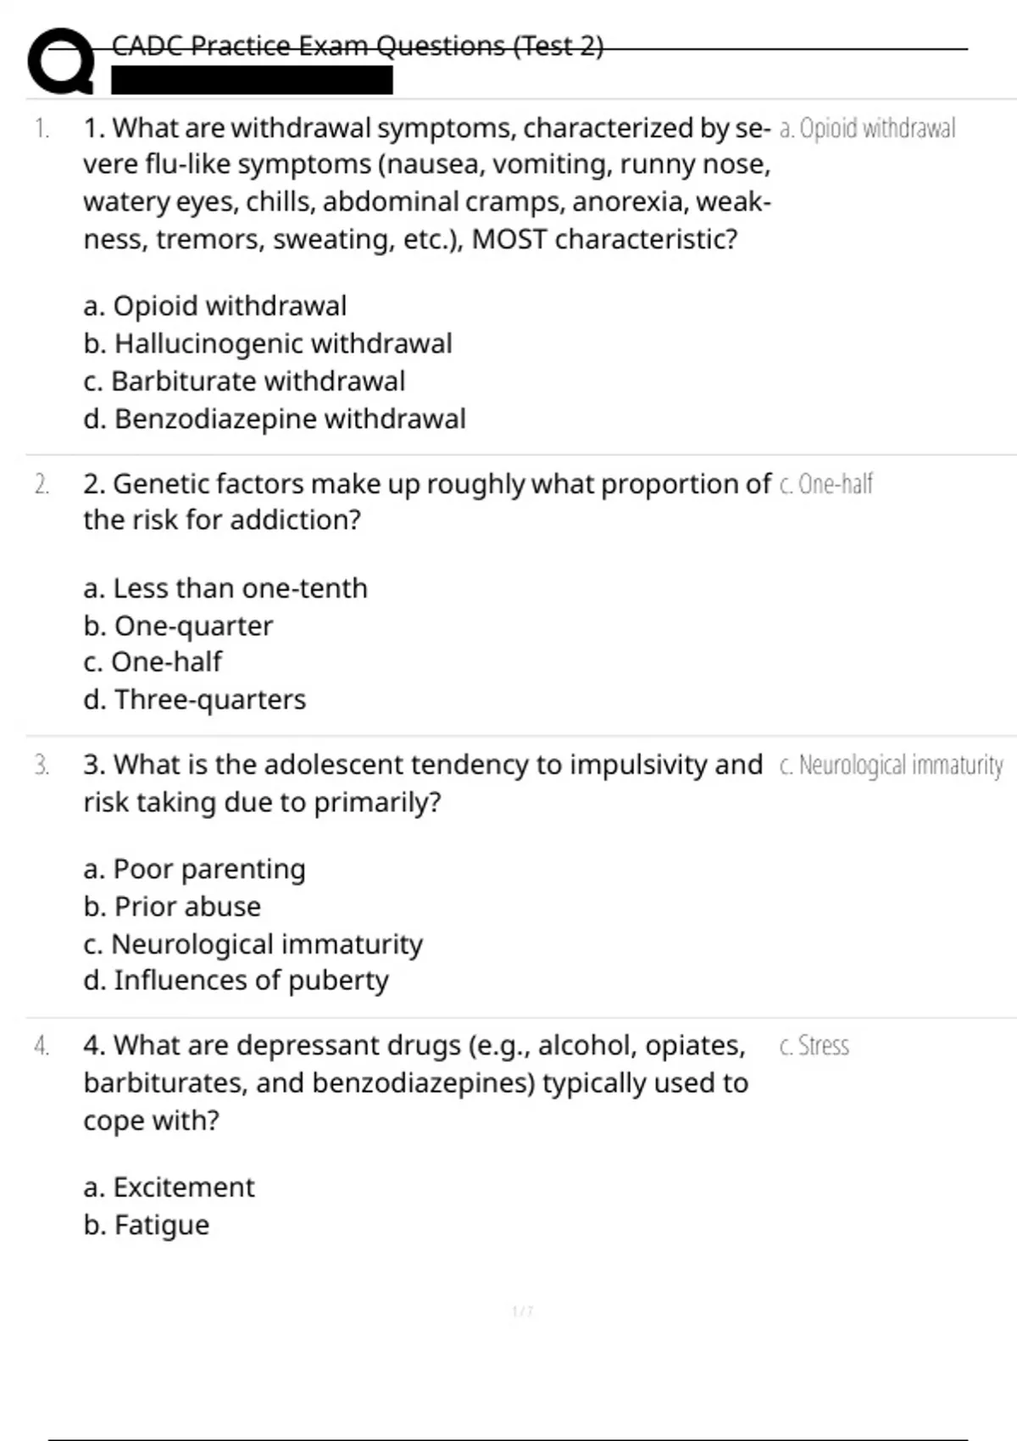Screen dimensions: 1017x1441
Task: Choose the b. Prior abuse option
Action: [x=172, y=906]
